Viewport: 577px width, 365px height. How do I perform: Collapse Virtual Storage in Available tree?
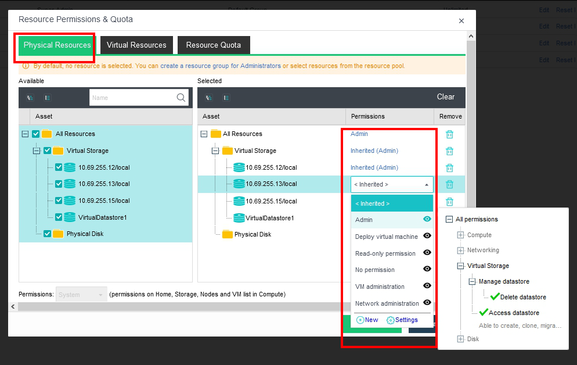point(37,151)
